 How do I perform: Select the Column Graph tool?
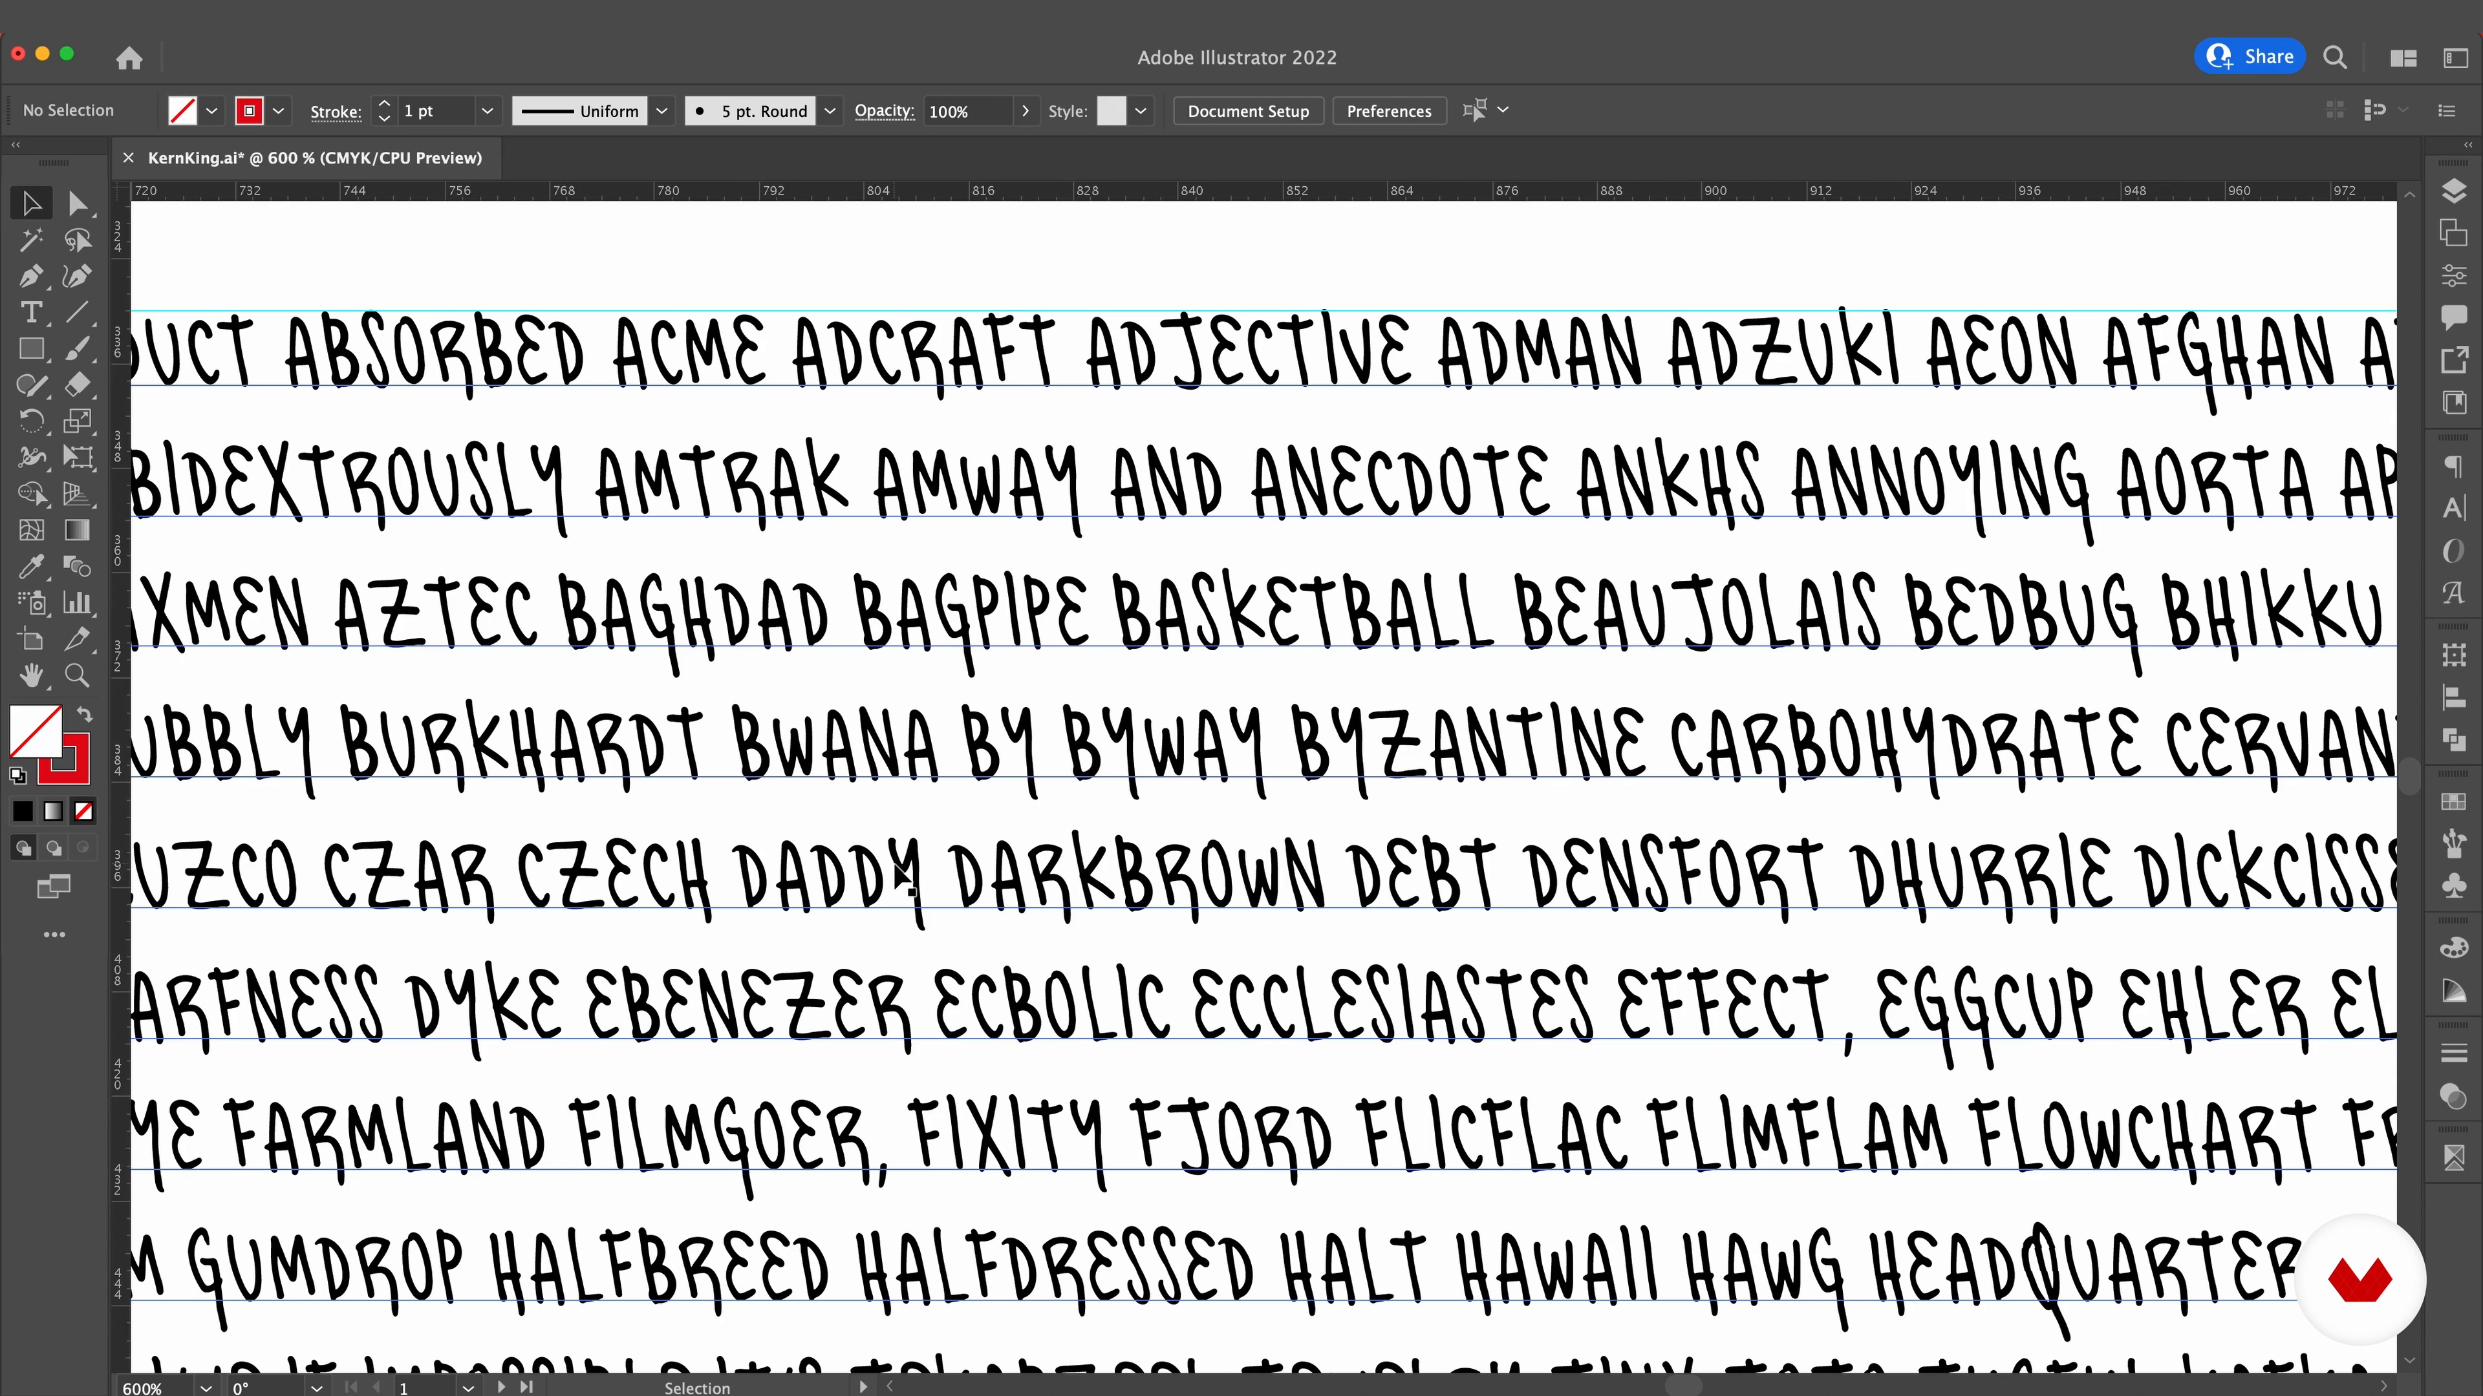coord(78,603)
